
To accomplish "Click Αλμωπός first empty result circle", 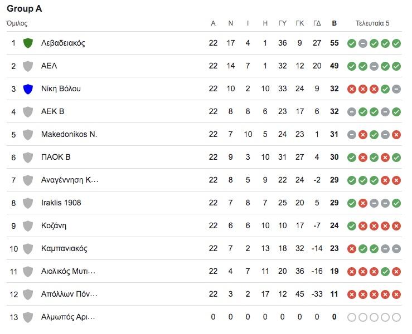I will pyautogui.click(x=352, y=317).
